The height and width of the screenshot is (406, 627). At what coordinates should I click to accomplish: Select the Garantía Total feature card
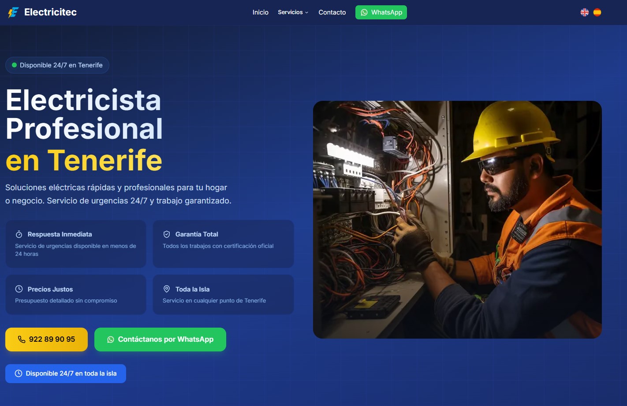click(223, 244)
